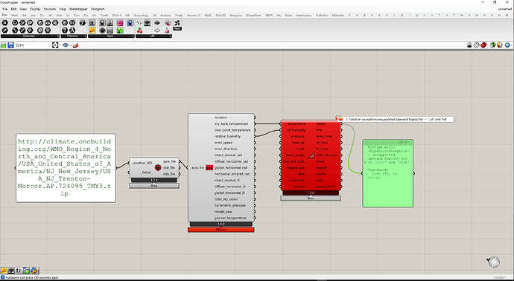Screen dimensions: 514x281
Task: Open the Solution menu
Action: (50, 9)
